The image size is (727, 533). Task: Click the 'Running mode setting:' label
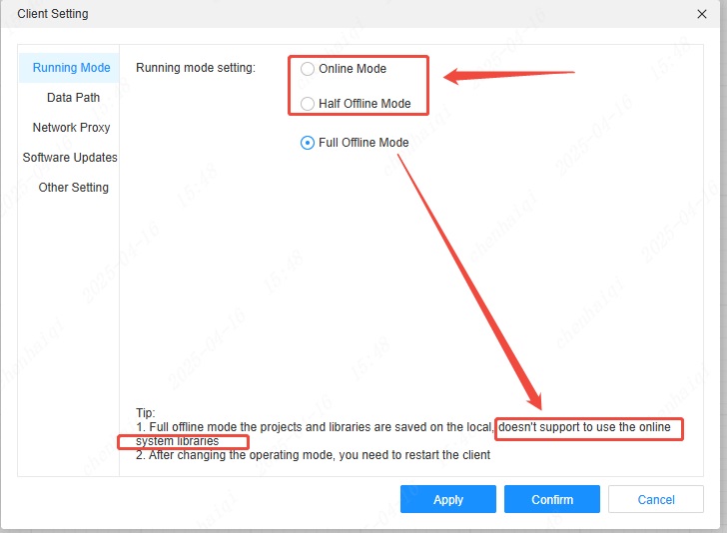click(x=196, y=68)
